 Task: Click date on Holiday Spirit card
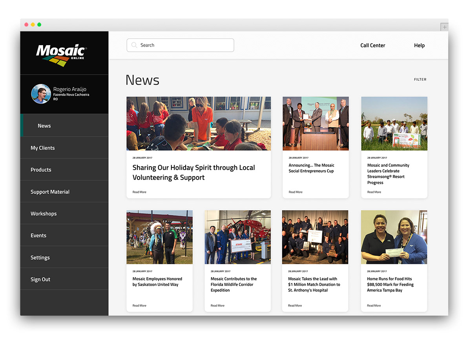[x=142, y=158]
